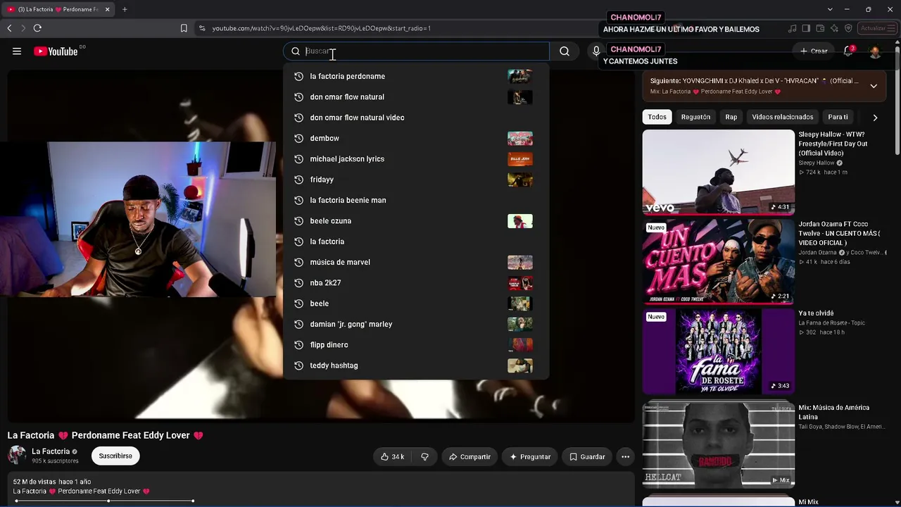Choose 'flipp dinero' suggestion
Image resolution: width=901 pixels, height=507 pixels.
pos(415,345)
